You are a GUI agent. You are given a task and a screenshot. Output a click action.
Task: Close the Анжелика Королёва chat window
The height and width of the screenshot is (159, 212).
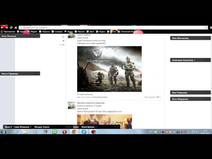point(208,60)
